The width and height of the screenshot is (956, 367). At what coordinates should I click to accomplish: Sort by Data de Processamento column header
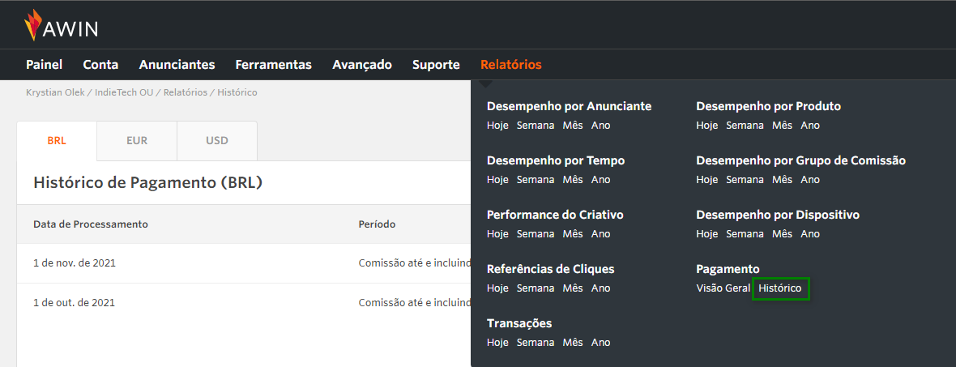pyautogui.click(x=91, y=224)
